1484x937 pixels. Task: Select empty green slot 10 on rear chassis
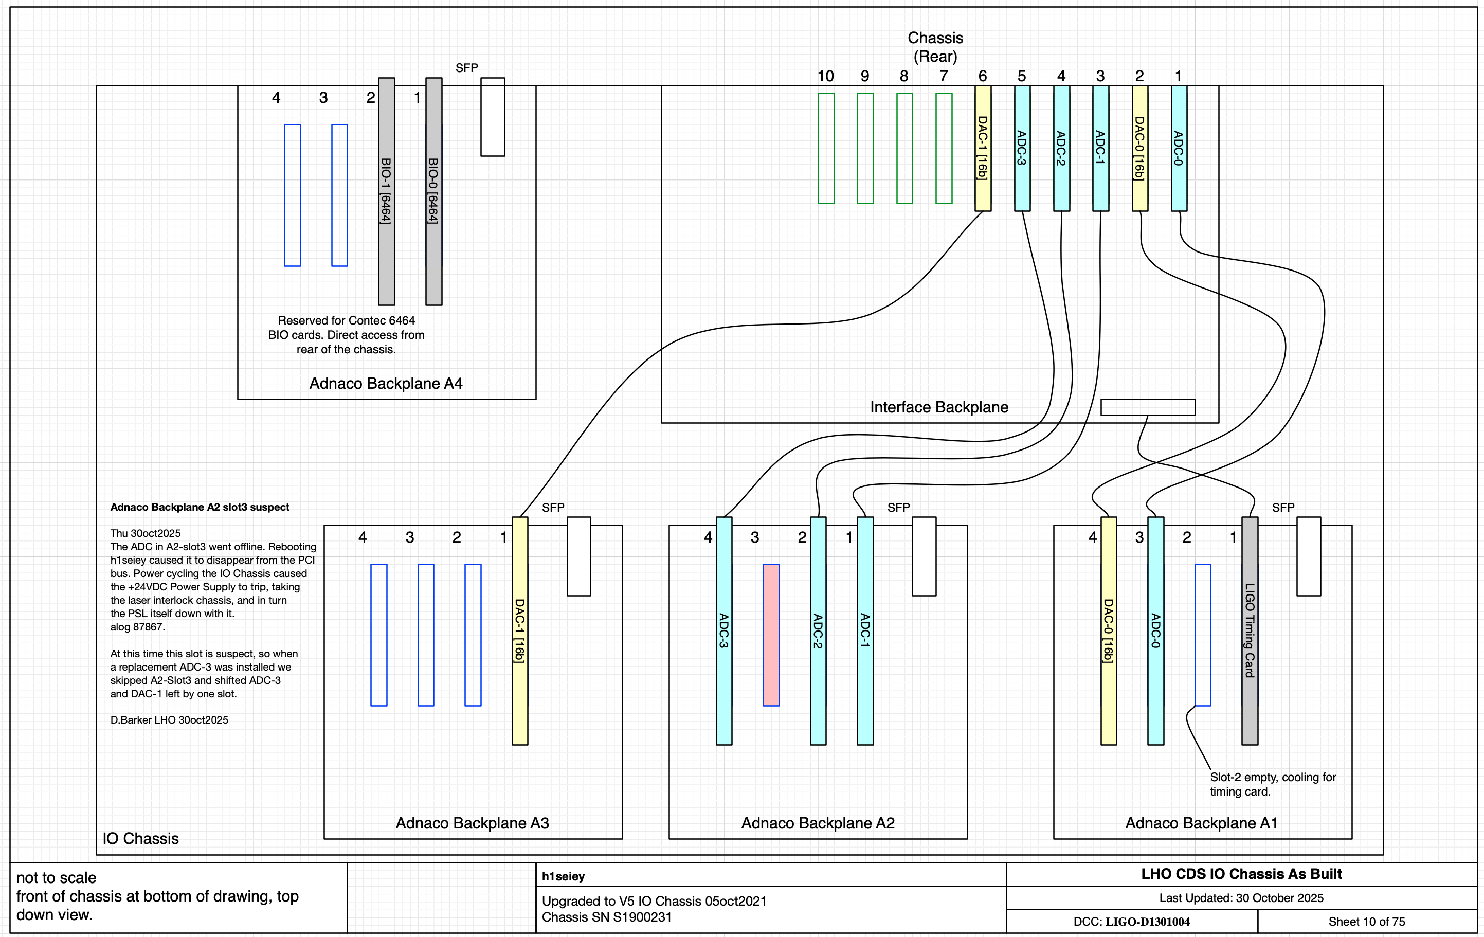coord(826,148)
